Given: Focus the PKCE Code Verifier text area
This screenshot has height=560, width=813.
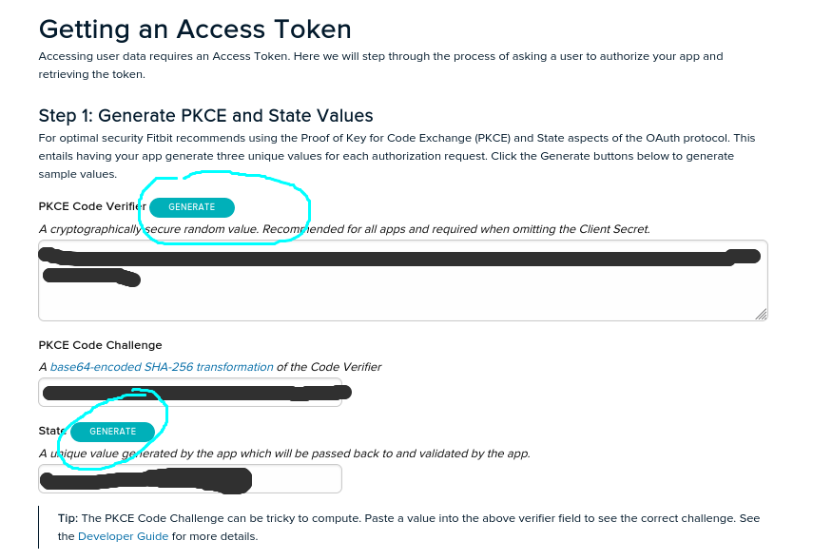Looking at the screenshot, I should 402,295.
